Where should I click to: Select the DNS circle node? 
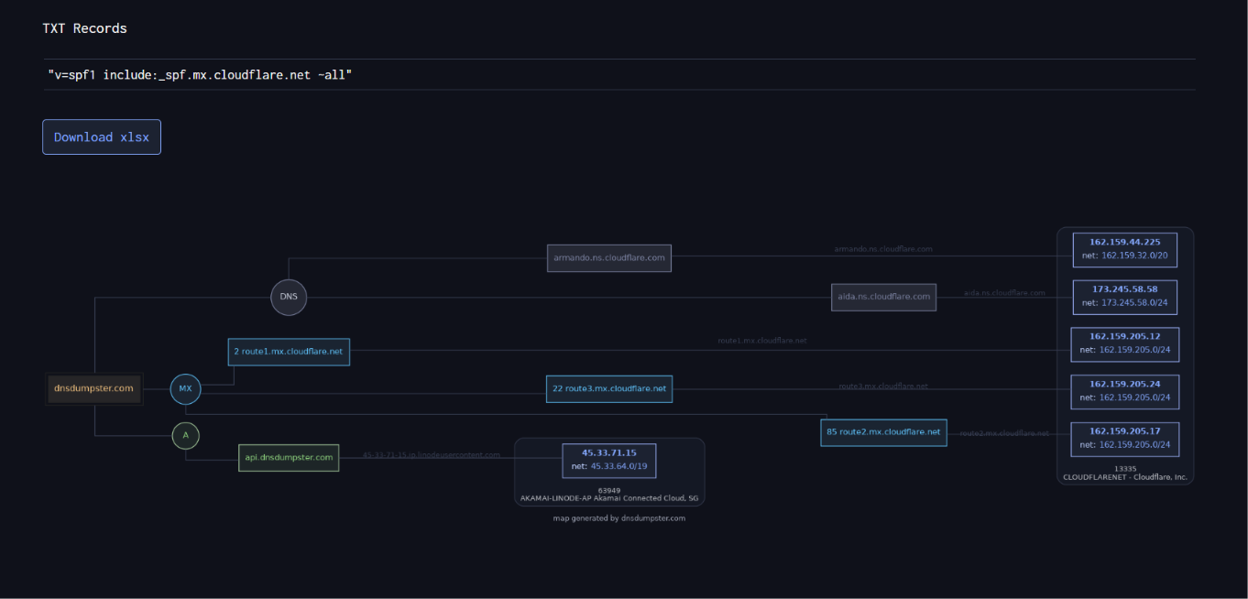(x=289, y=298)
